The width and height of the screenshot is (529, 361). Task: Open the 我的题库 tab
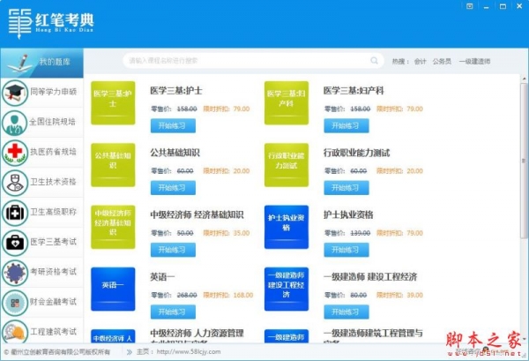tap(41, 63)
